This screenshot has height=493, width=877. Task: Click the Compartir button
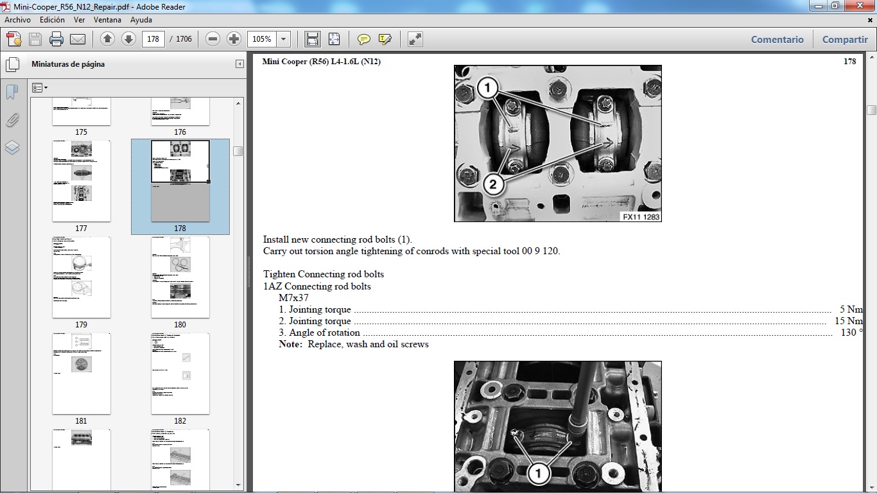845,39
